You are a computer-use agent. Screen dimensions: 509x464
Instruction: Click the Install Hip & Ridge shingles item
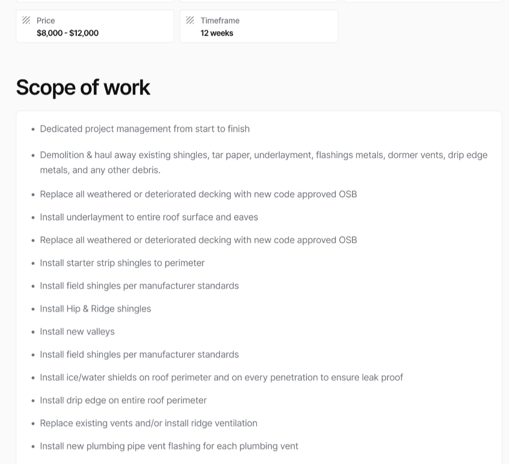pos(96,308)
